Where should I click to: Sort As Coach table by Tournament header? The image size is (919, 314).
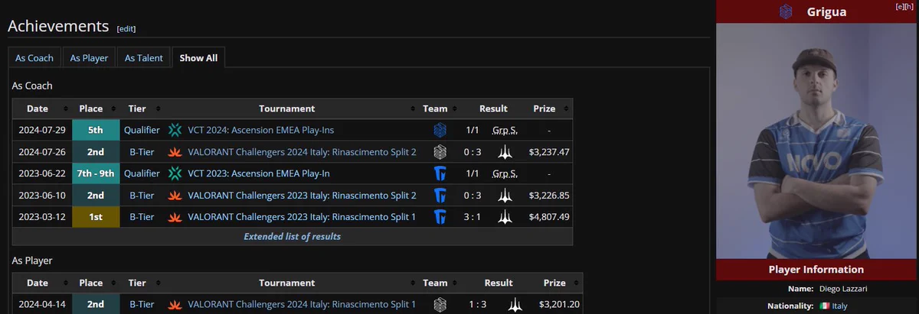[x=293, y=108]
